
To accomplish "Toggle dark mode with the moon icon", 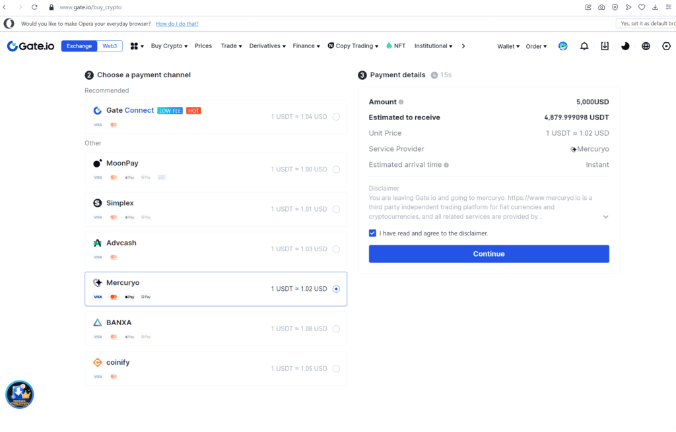I will tap(625, 46).
